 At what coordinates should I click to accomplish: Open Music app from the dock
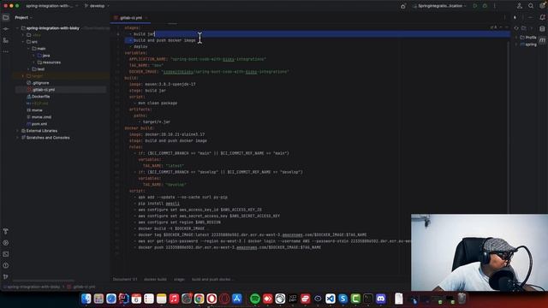click(x=174, y=299)
